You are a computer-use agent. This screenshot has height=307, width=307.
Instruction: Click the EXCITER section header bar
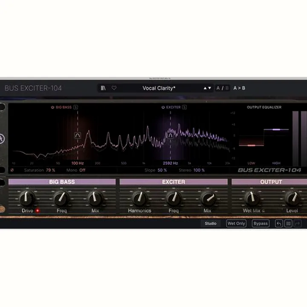[x=174, y=182]
